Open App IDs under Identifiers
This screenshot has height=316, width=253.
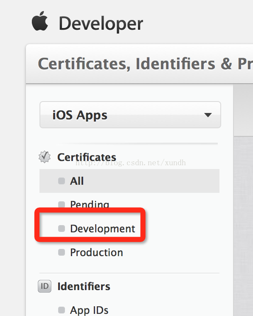click(89, 310)
